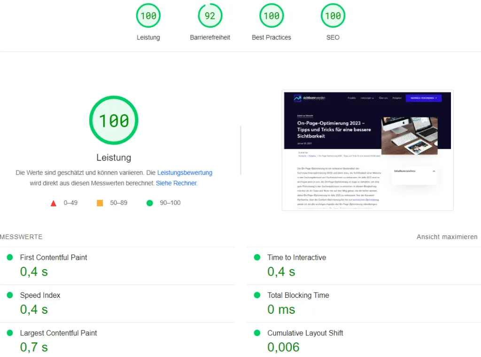The width and height of the screenshot is (481, 357).
Task: Click the green dot next to Time to Interactive
Action: click(x=257, y=257)
